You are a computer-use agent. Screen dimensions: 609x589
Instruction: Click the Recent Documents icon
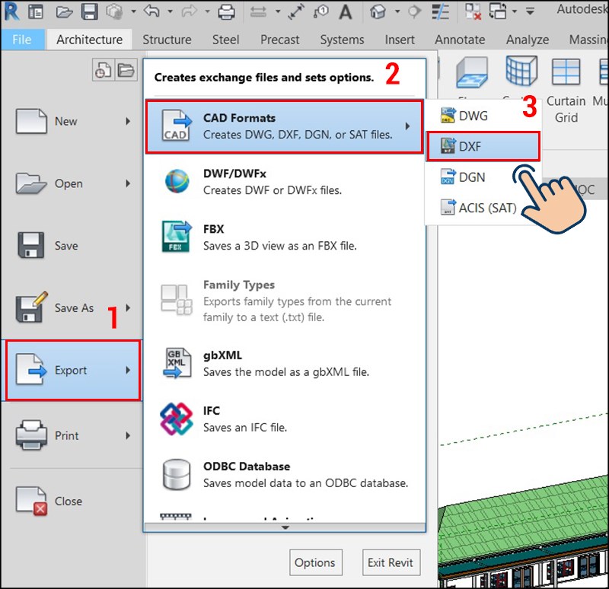coord(104,70)
